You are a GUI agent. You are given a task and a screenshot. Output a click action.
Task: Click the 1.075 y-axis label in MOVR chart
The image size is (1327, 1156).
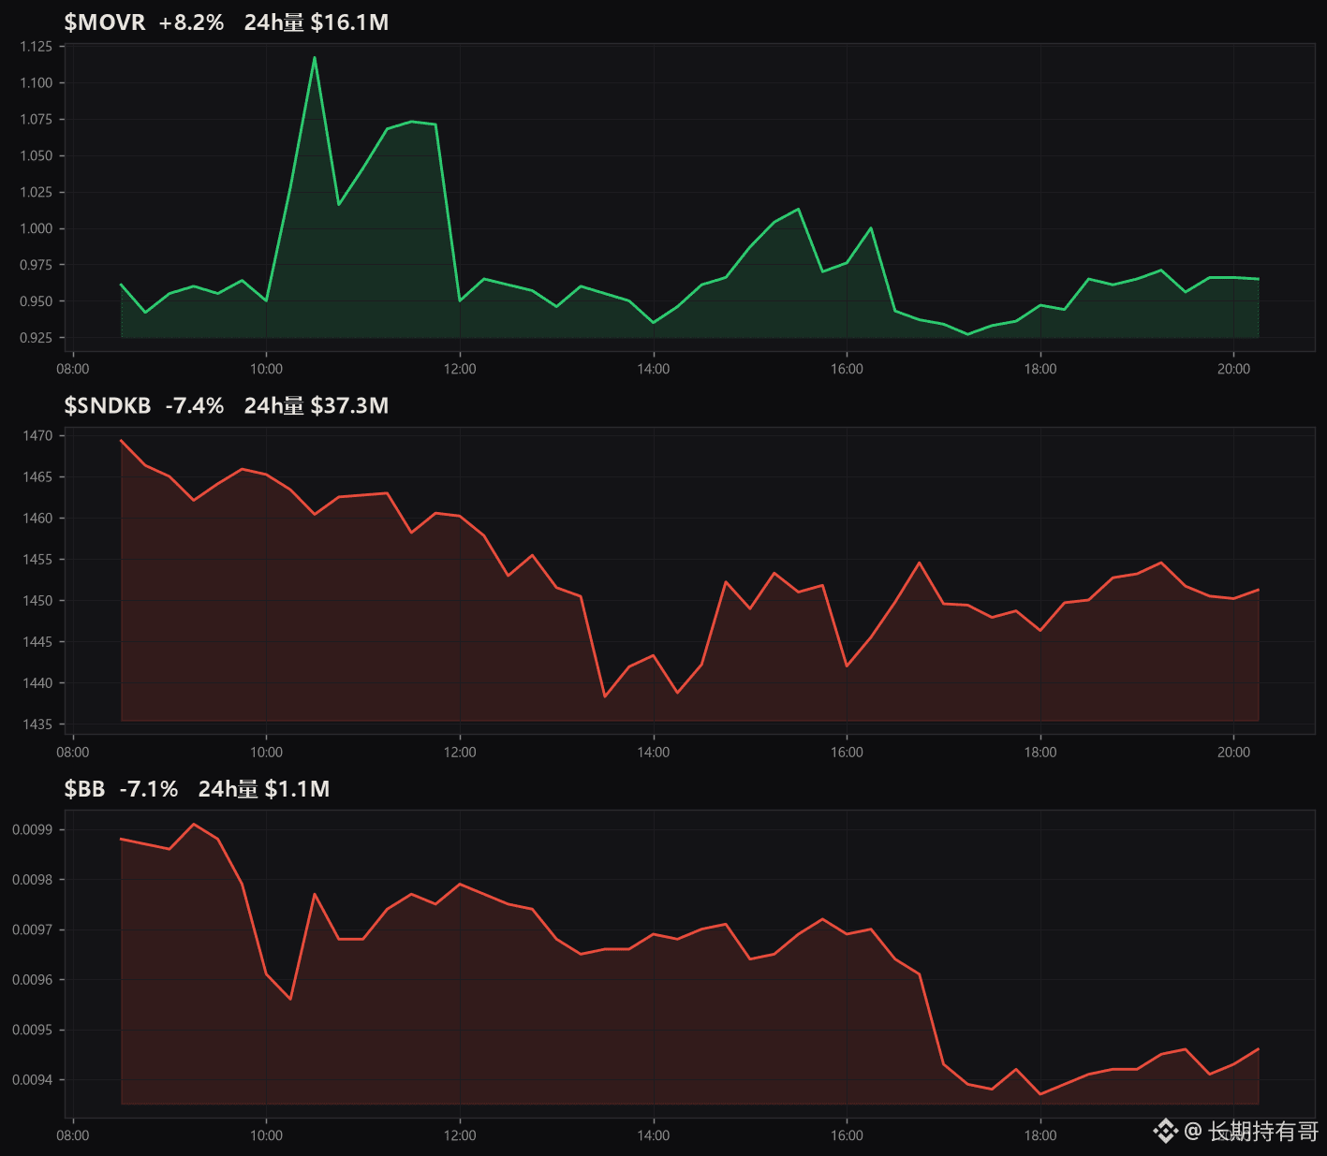[x=37, y=120]
